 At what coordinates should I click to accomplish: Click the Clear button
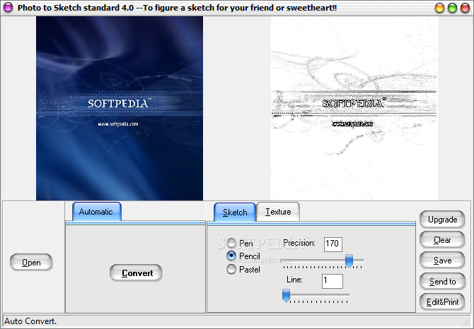click(x=442, y=240)
